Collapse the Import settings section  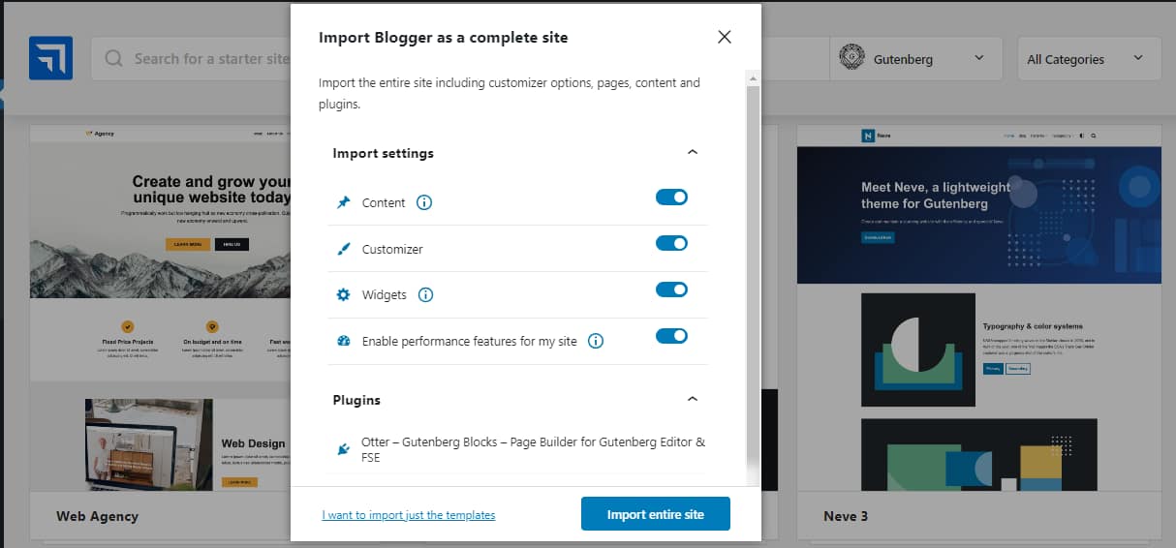[692, 153]
